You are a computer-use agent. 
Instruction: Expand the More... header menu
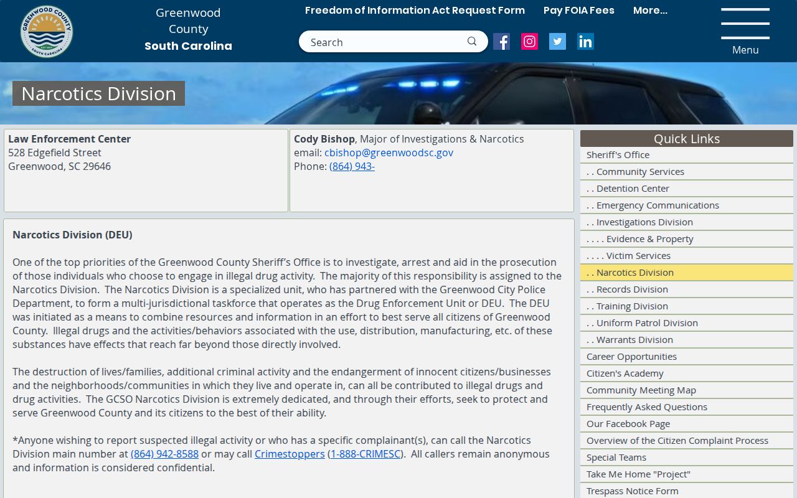coord(650,11)
